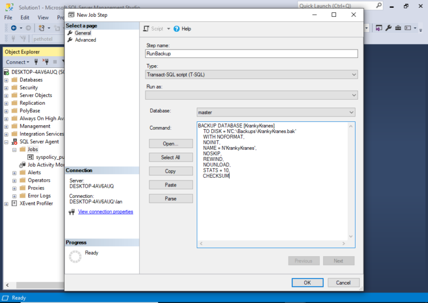This screenshot has width=428, height=303.
Task: Expand the Proxies folder
Action: click(x=14, y=188)
